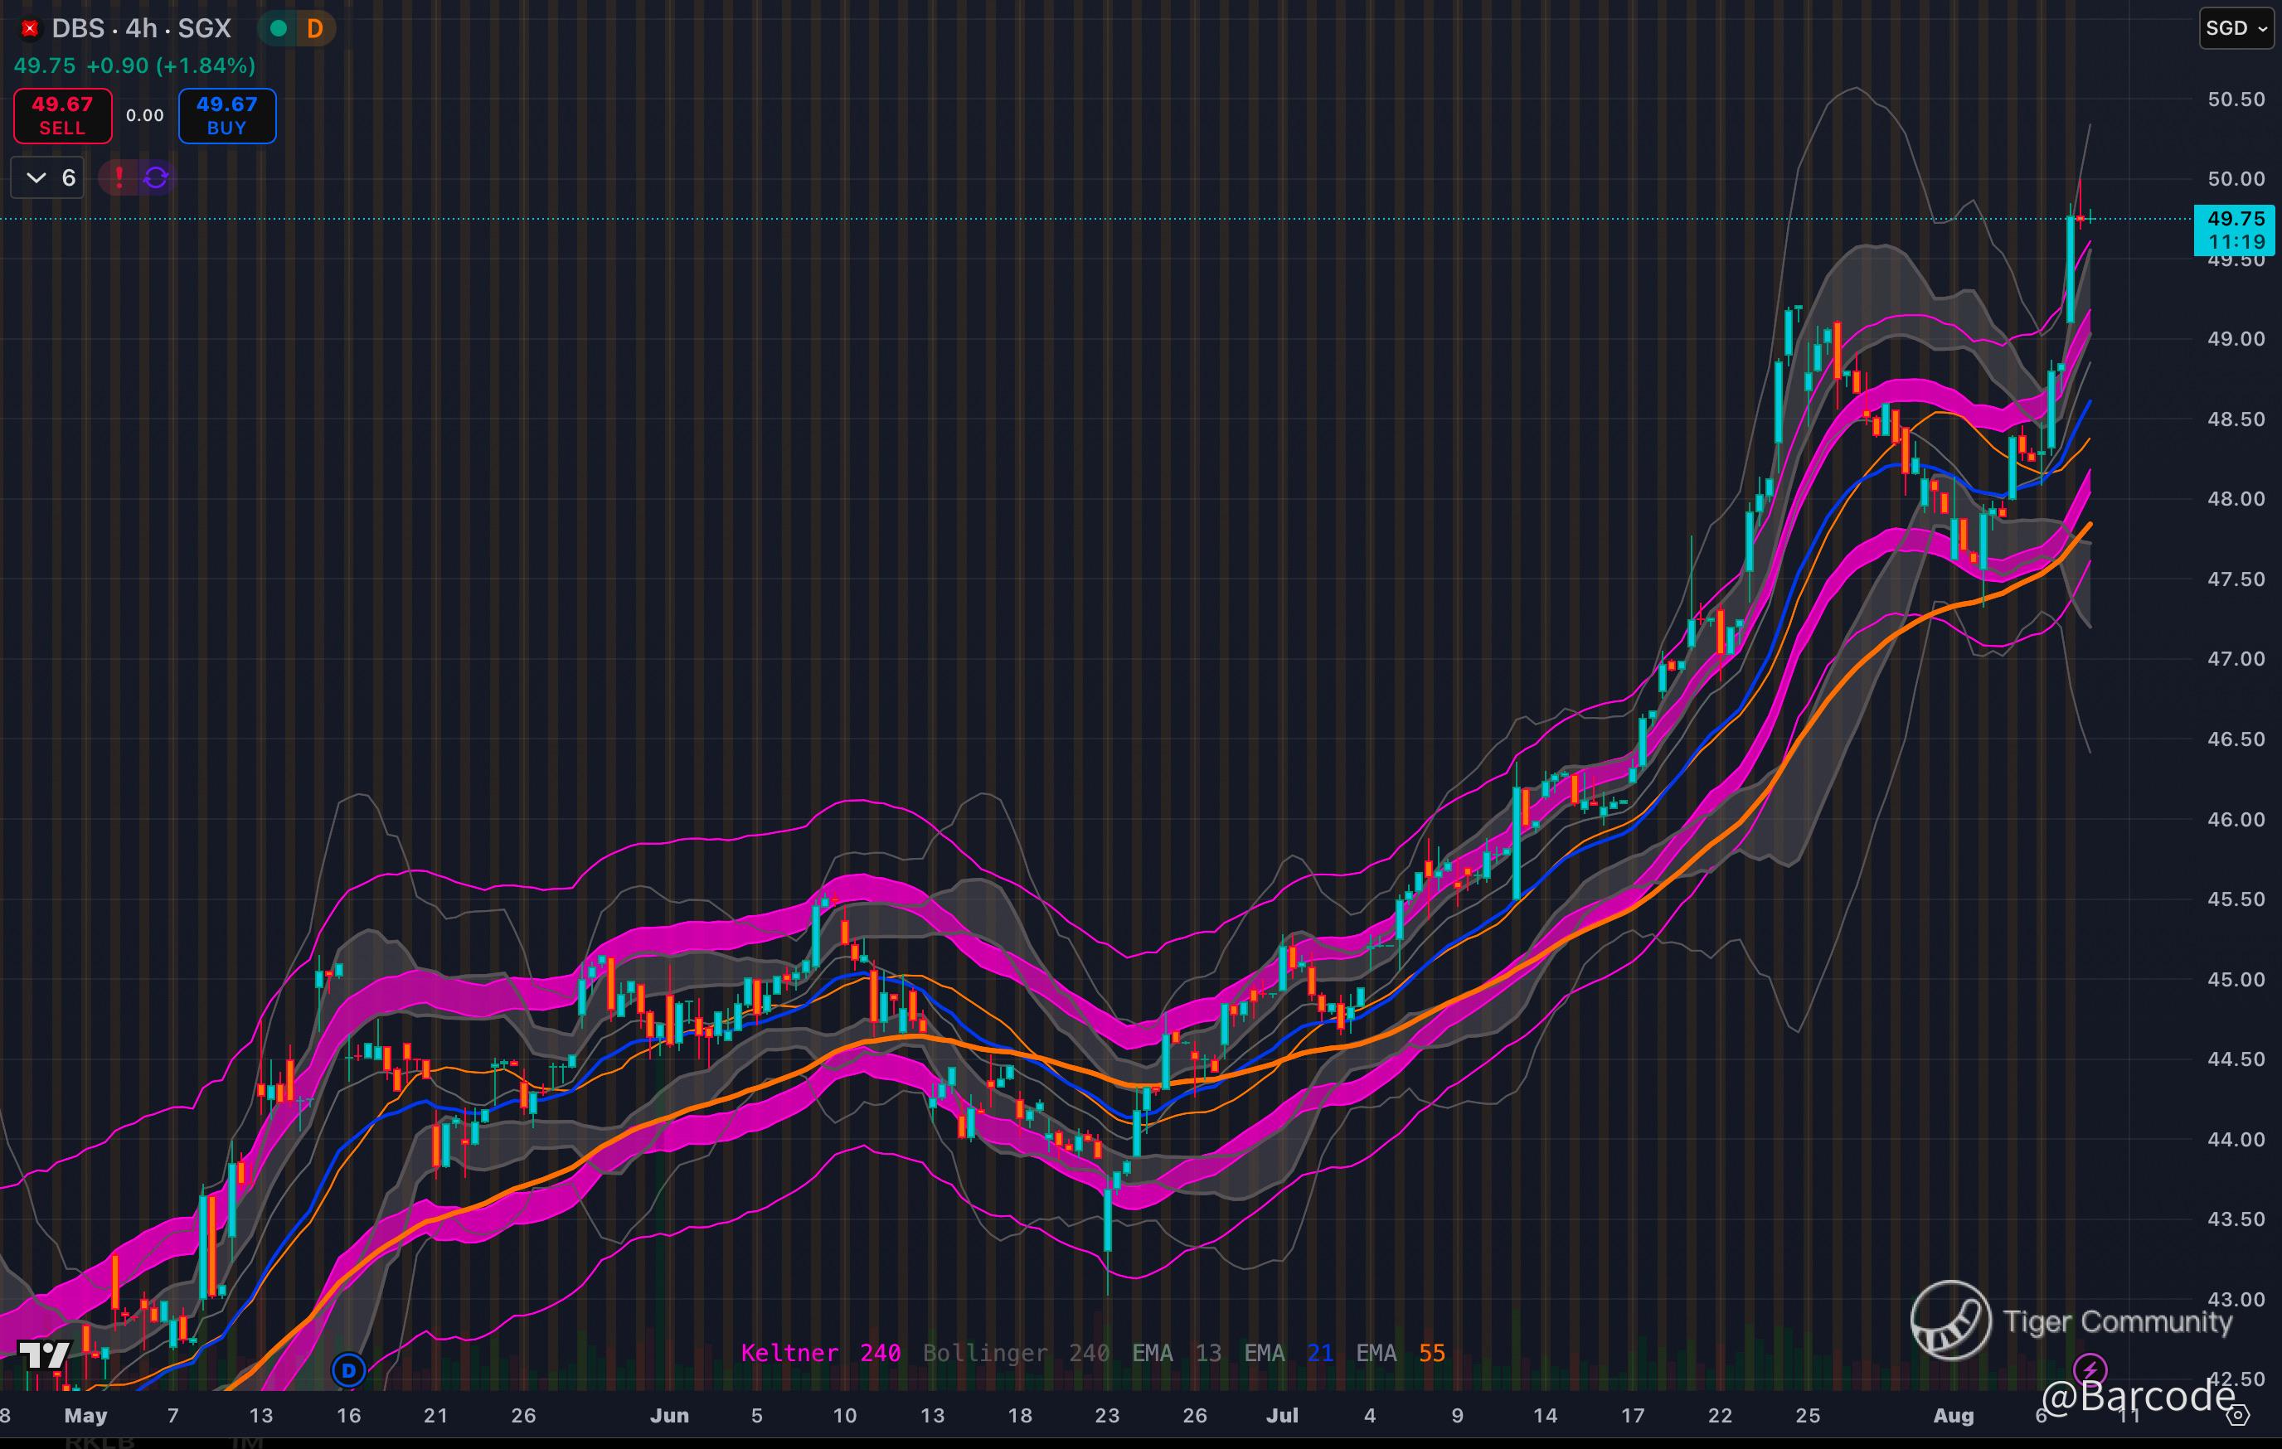Click the EMA 55 indicator label

click(1400, 1354)
